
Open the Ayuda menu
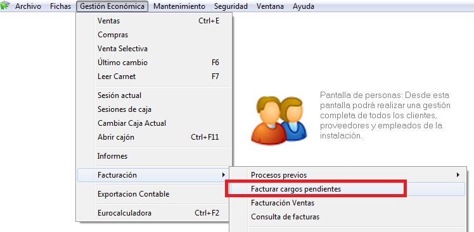coord(303,6)
